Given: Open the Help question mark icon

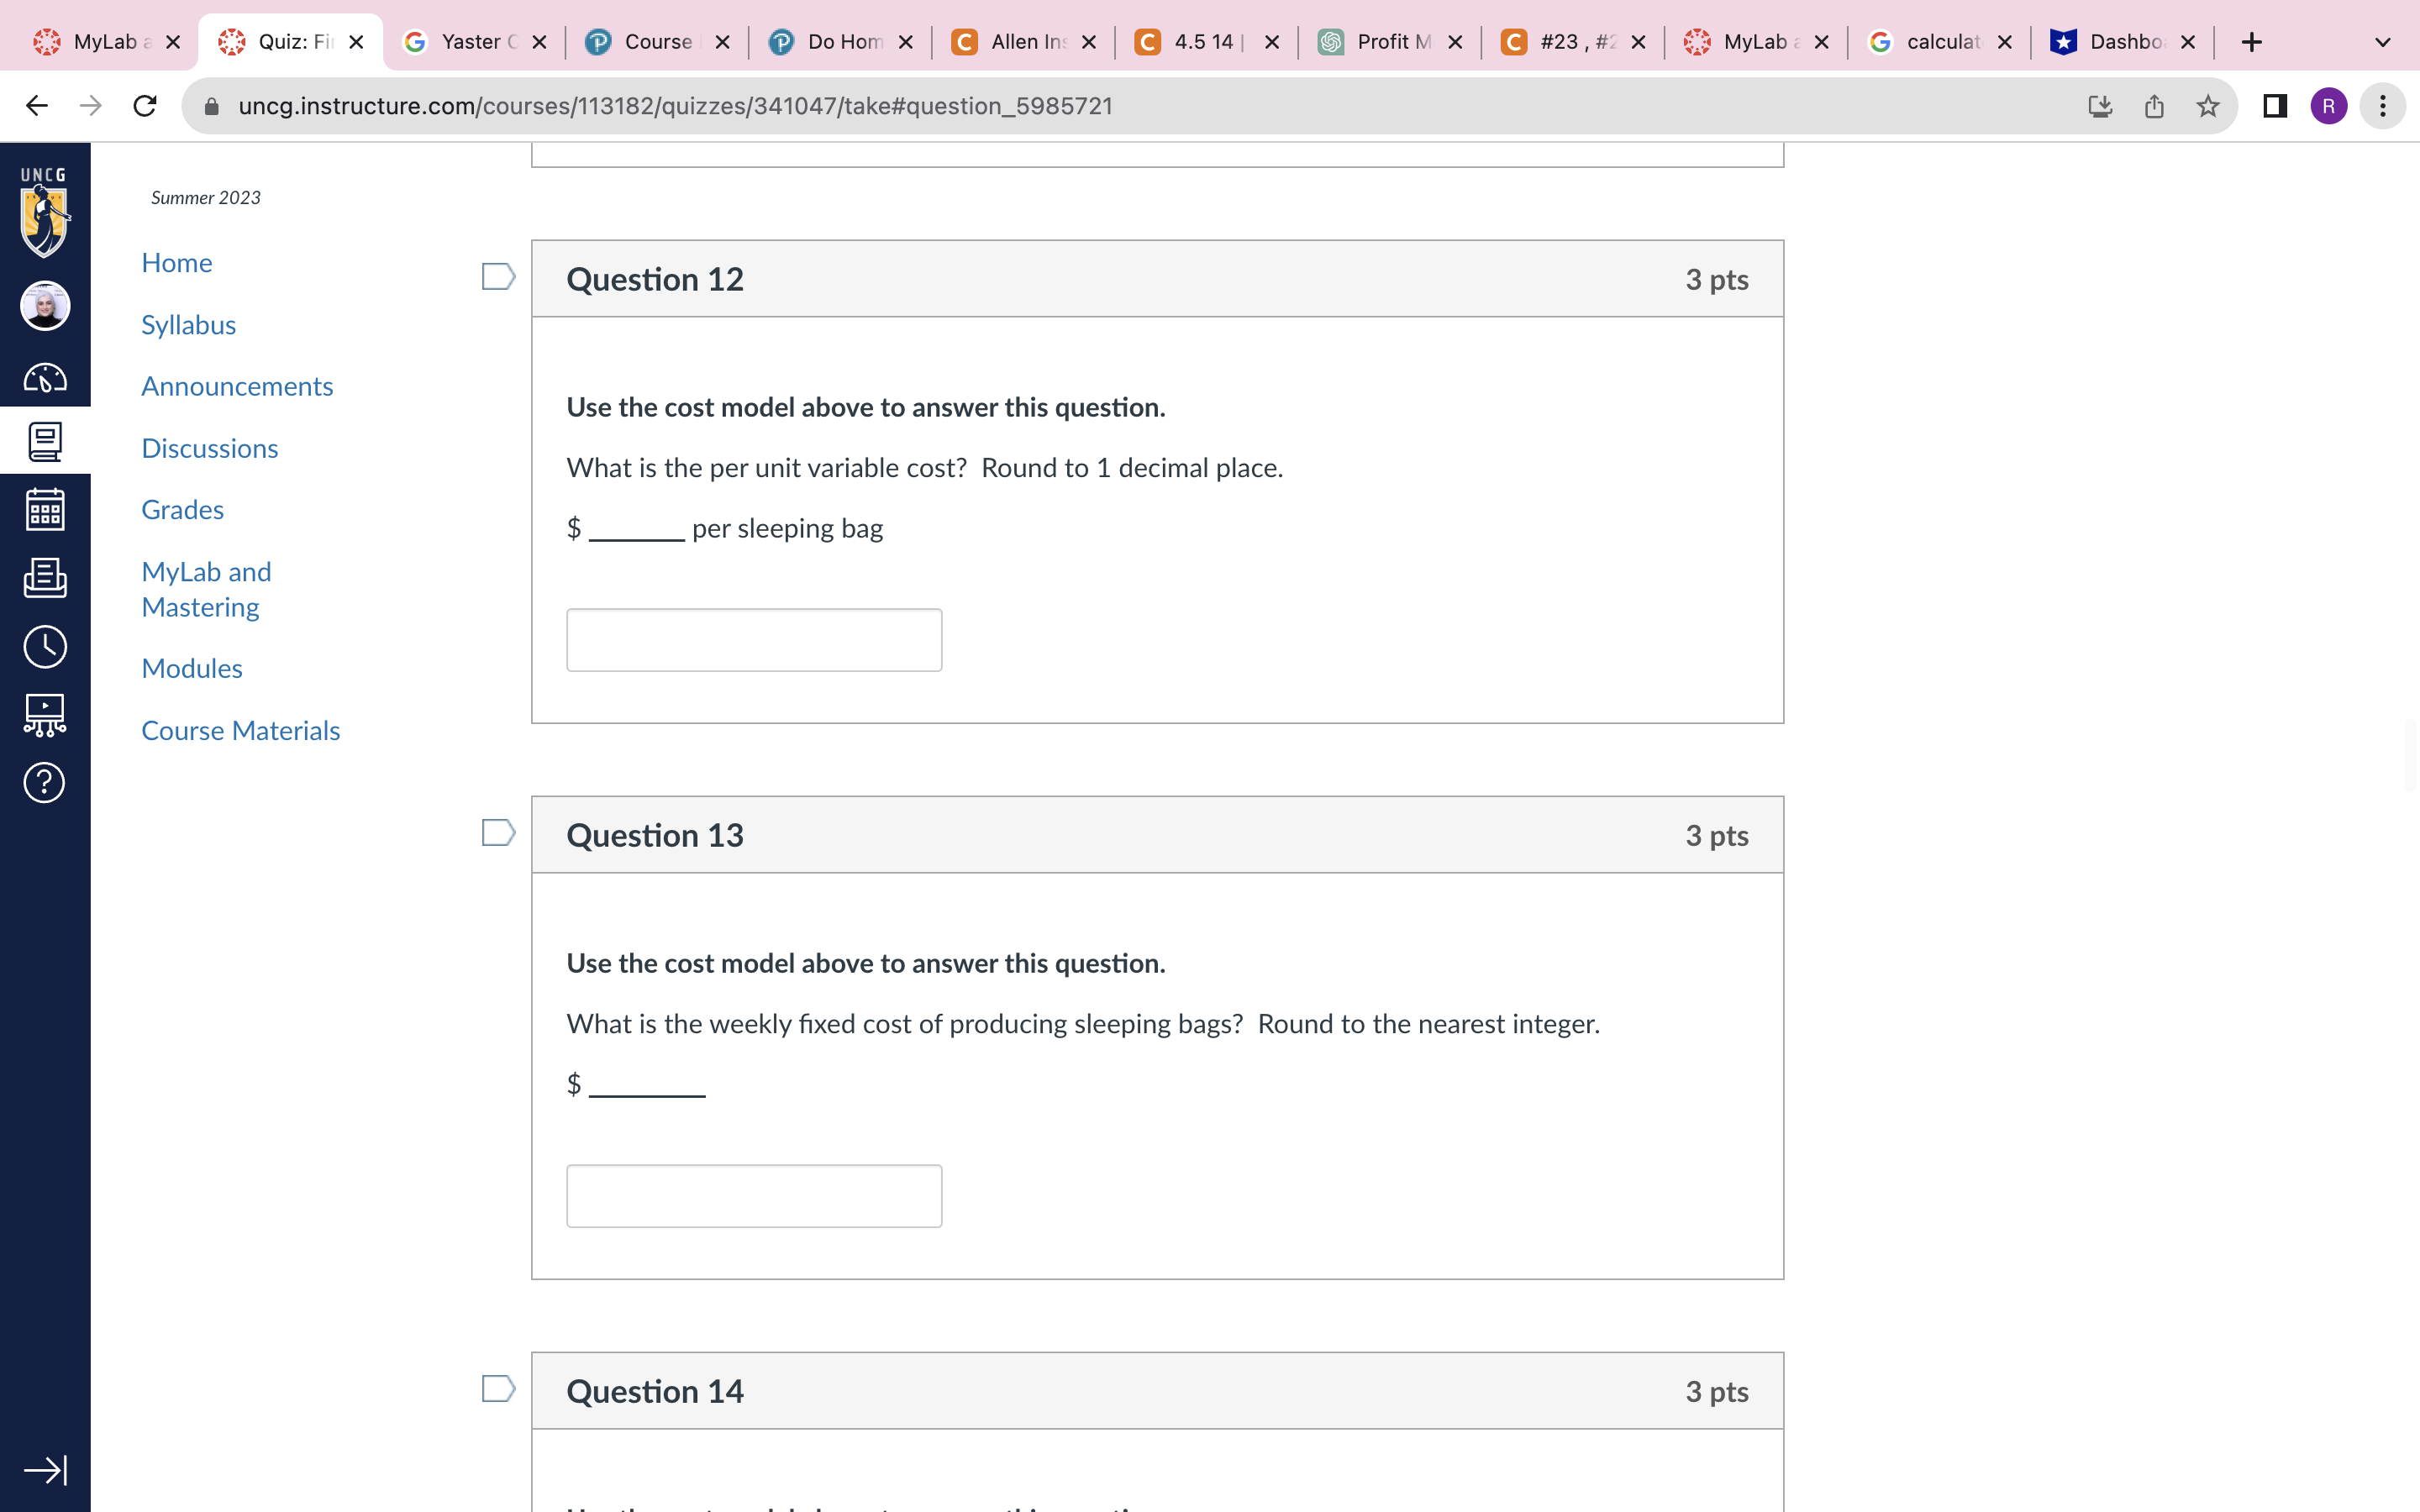Looking at the screenshot, I should (45, 782).
